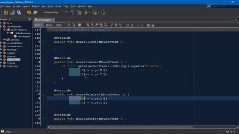Open the Debug Project dropdown arrow

tap(98, 12)
